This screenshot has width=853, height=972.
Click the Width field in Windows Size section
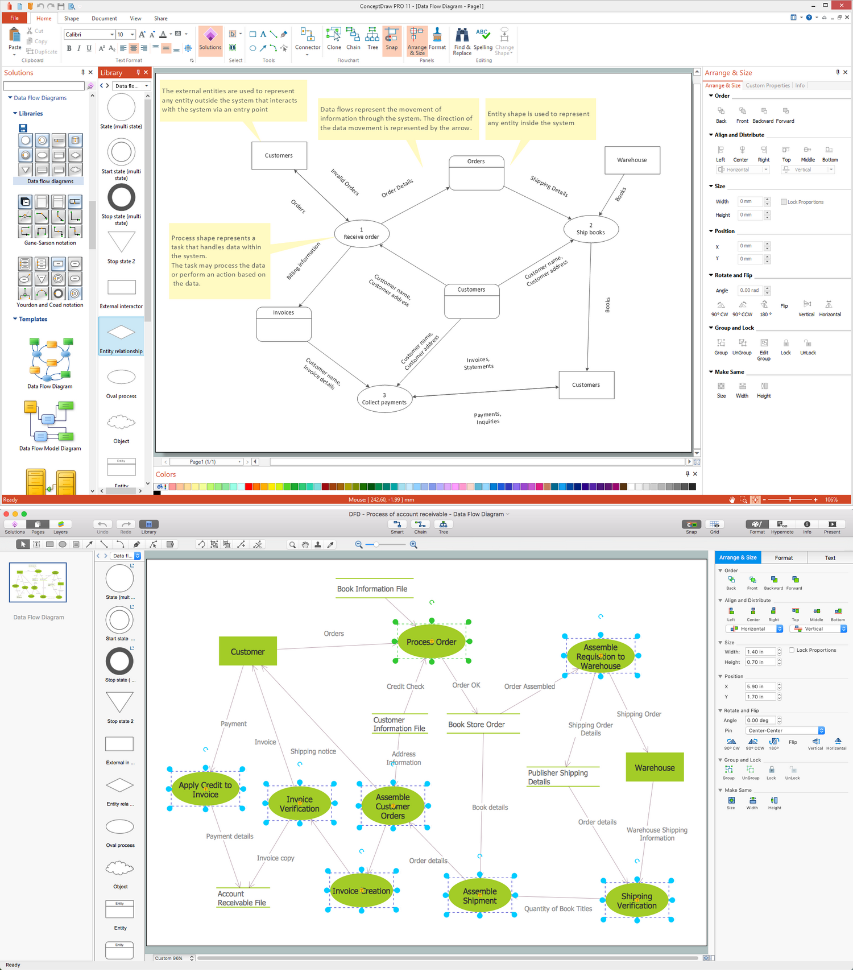tap(751, 201)
